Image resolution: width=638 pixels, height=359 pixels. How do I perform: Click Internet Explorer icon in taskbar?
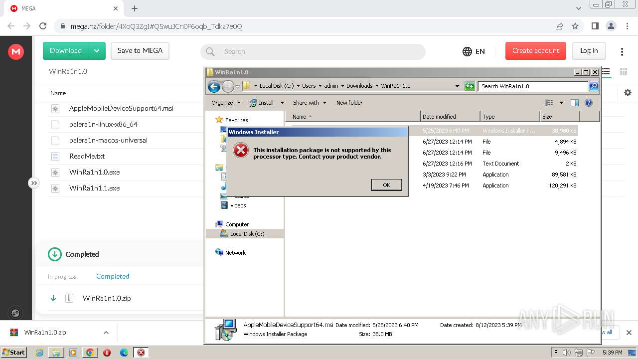(39, 353)
